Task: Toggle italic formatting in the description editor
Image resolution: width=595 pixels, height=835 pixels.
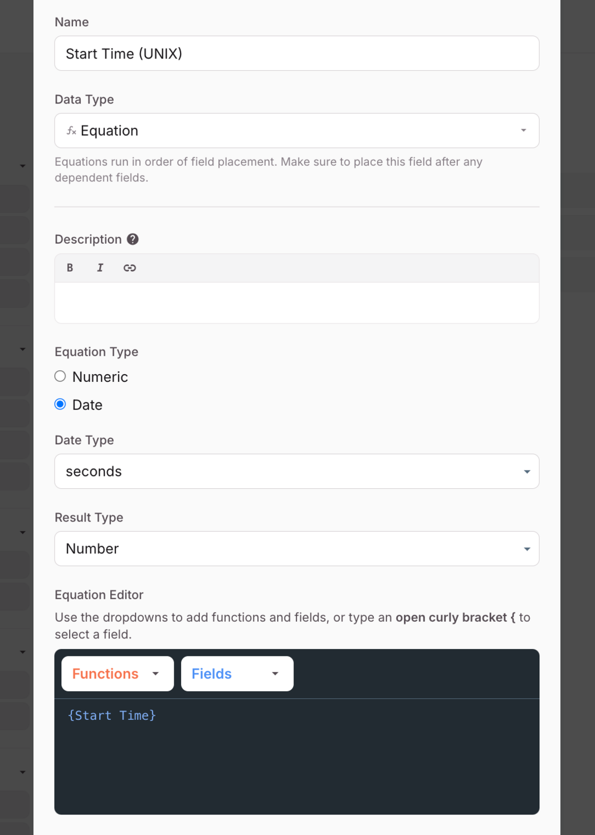Action: [100, 268]
